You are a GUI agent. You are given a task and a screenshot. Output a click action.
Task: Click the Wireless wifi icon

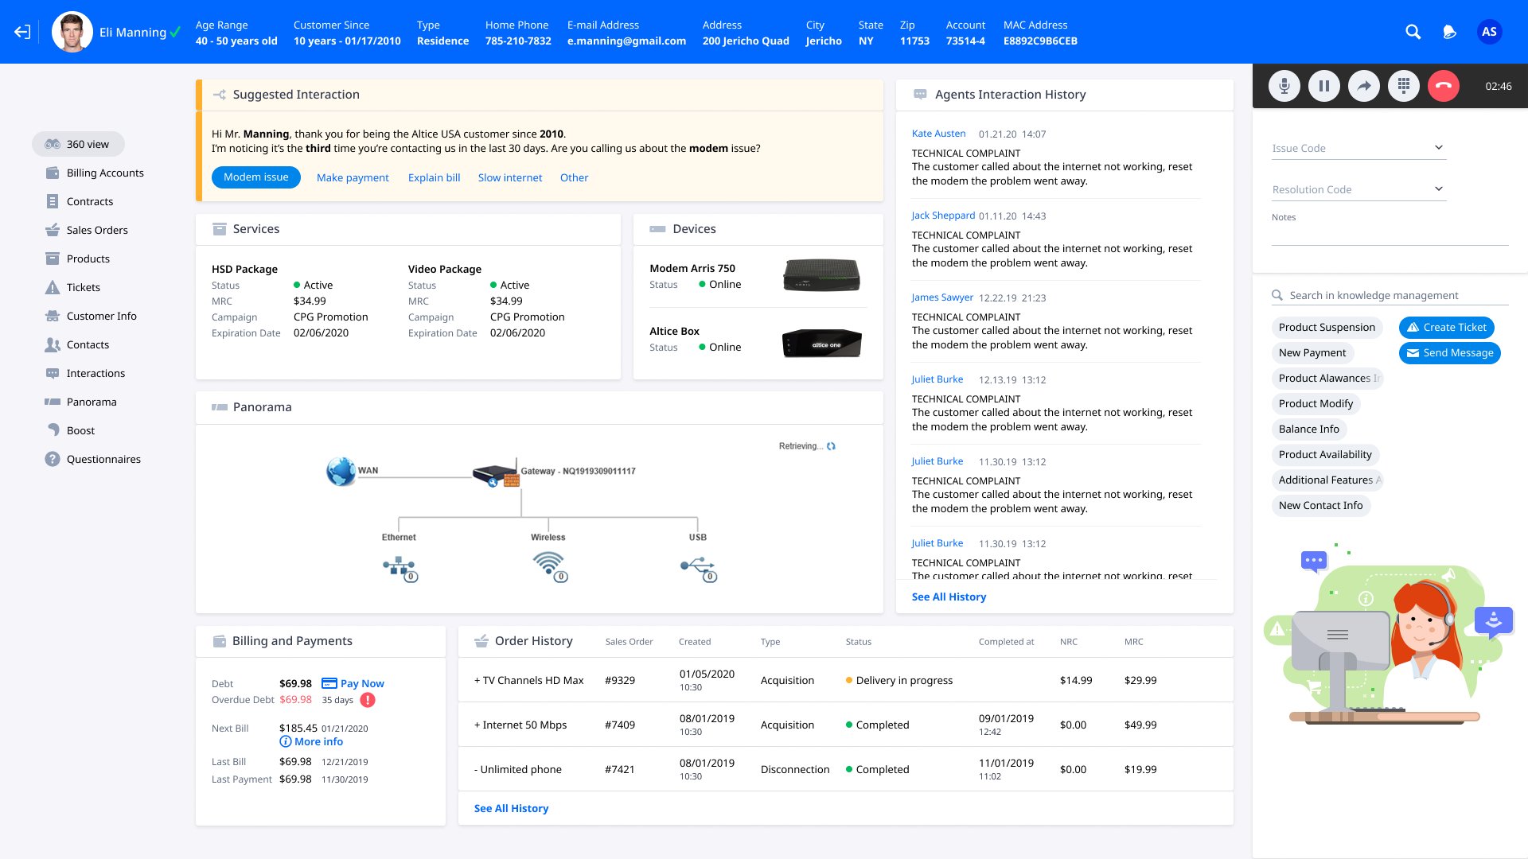(549, 566)
